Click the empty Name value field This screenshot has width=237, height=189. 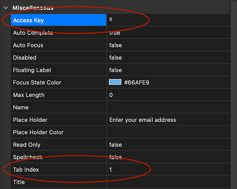pyautogui.click(x=167, y=107)
